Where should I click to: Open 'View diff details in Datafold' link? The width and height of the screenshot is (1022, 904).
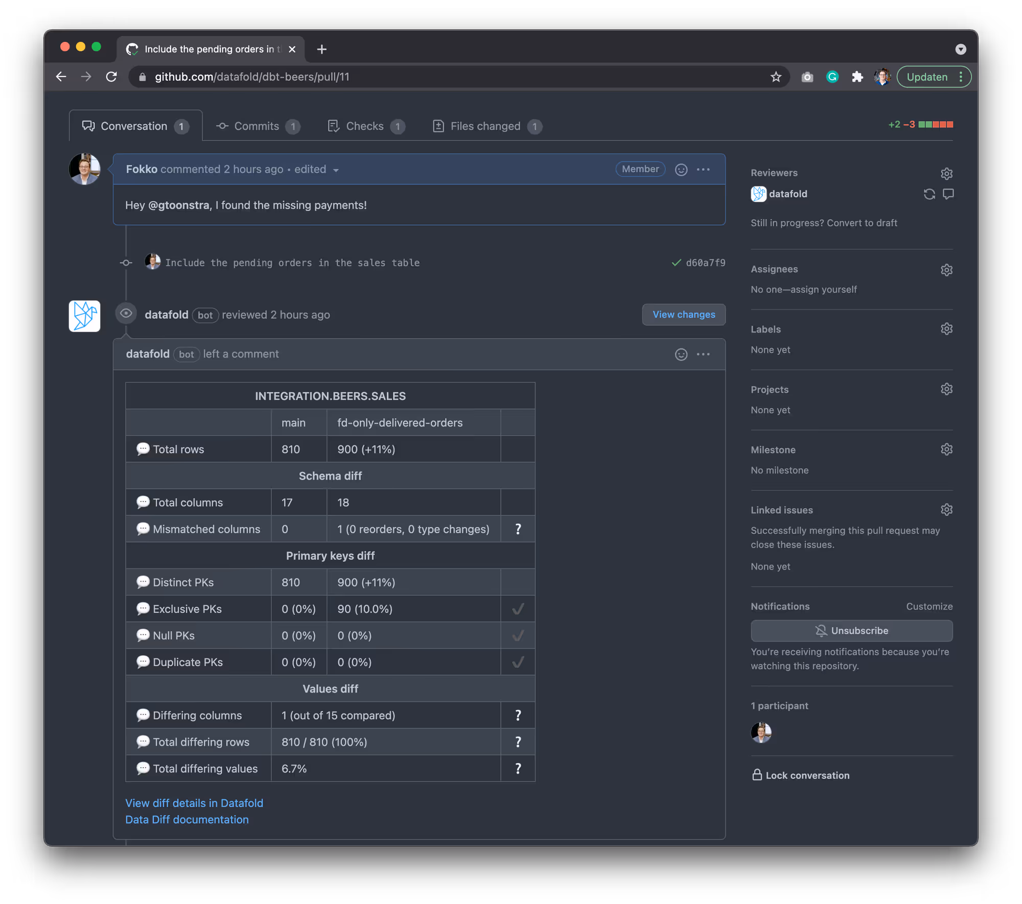pyautogui.click(x=194, y=803)
